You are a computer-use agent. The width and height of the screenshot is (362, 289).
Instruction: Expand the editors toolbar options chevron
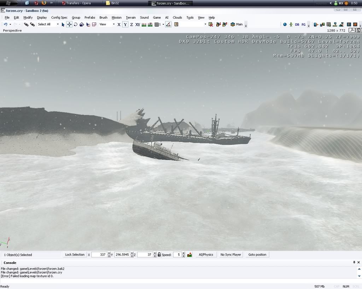(x=309, y=25)
